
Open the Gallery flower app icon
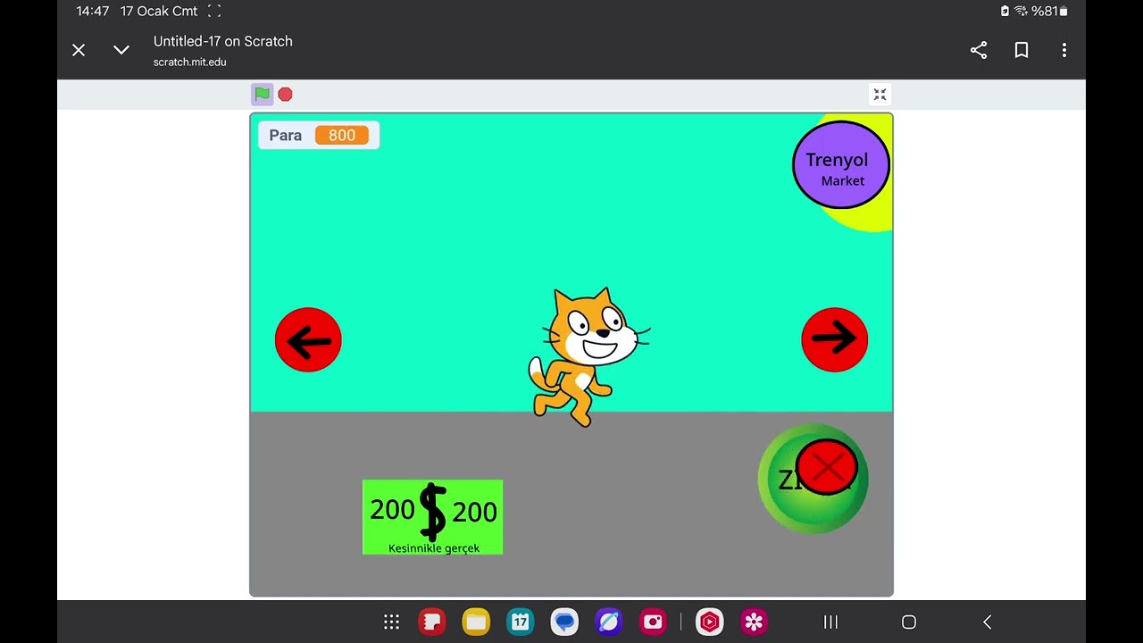coord(755,622)
